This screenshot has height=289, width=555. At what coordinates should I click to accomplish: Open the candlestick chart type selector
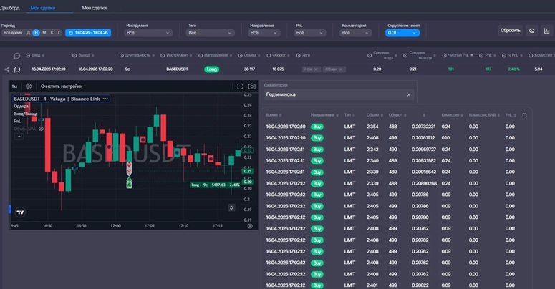28,87
